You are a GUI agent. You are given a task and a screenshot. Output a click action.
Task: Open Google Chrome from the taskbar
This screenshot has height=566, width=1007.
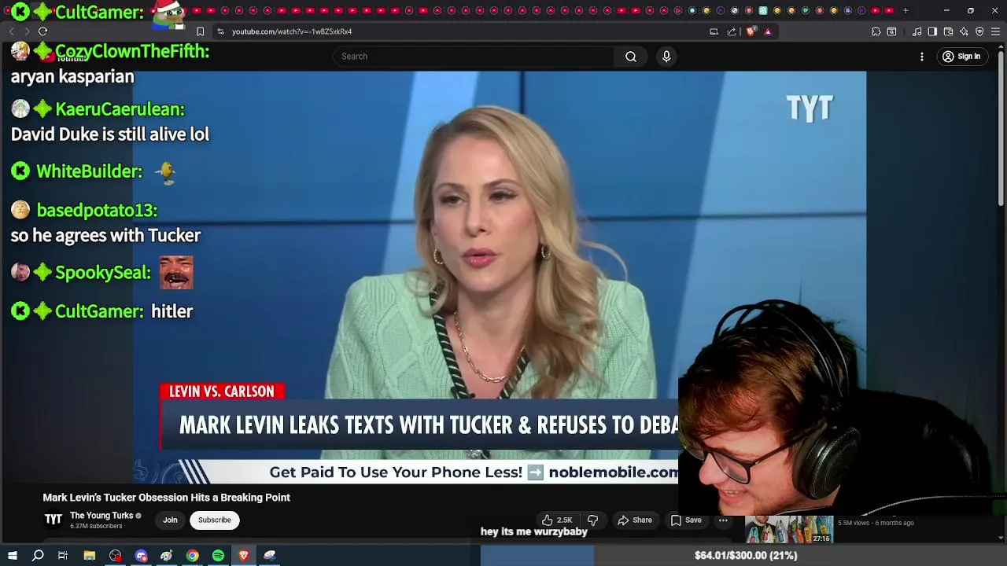click(192, 556)
